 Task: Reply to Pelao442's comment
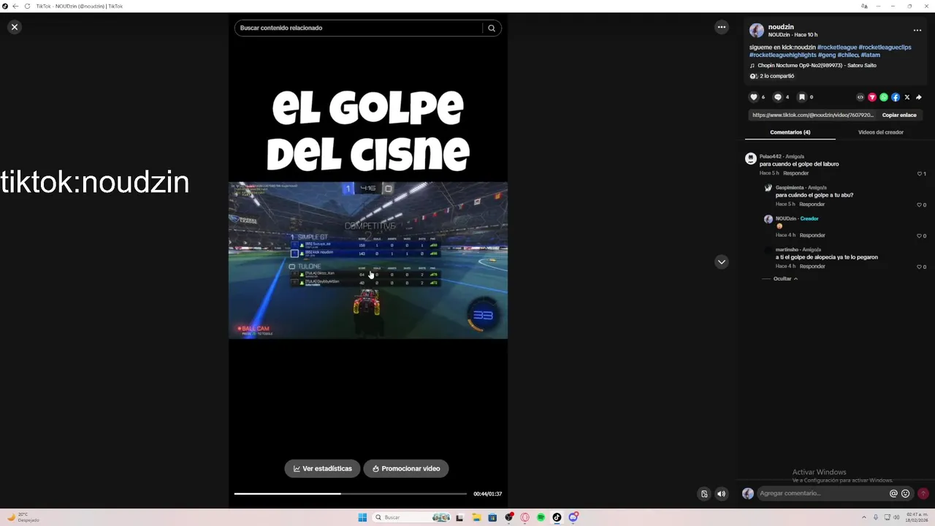[x=796, y=173]
